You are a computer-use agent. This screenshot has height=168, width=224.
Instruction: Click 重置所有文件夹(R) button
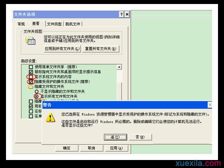point(101,49)
